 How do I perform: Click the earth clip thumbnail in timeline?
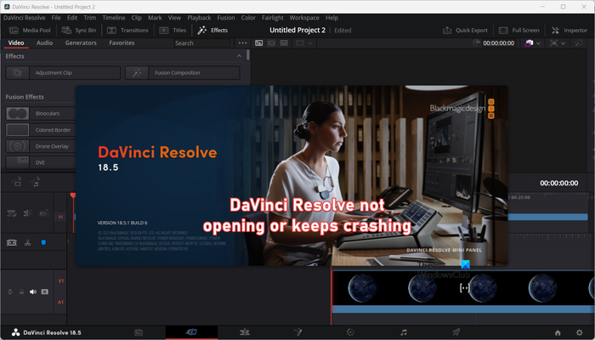click(x=463, y=287)
